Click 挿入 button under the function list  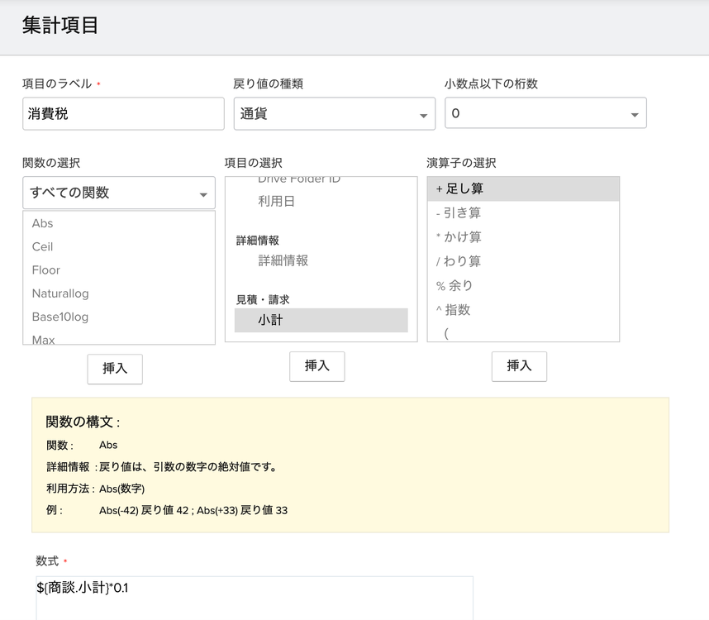click(x=115, y=369)
